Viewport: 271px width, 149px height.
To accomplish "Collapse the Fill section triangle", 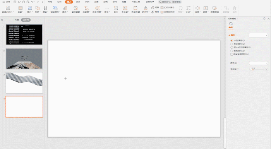I will [x=229, y=35].
